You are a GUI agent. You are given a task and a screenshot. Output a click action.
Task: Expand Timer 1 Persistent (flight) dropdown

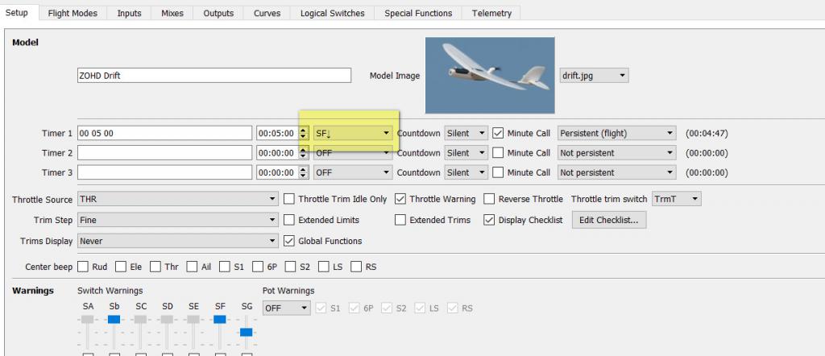(x=616, y=133)
